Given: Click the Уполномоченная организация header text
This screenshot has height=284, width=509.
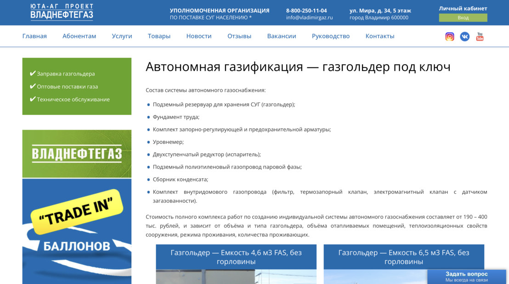Looking at the screenshot, I should coord(220,11).
